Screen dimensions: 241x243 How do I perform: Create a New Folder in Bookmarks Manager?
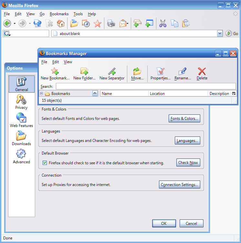point(84,74)
